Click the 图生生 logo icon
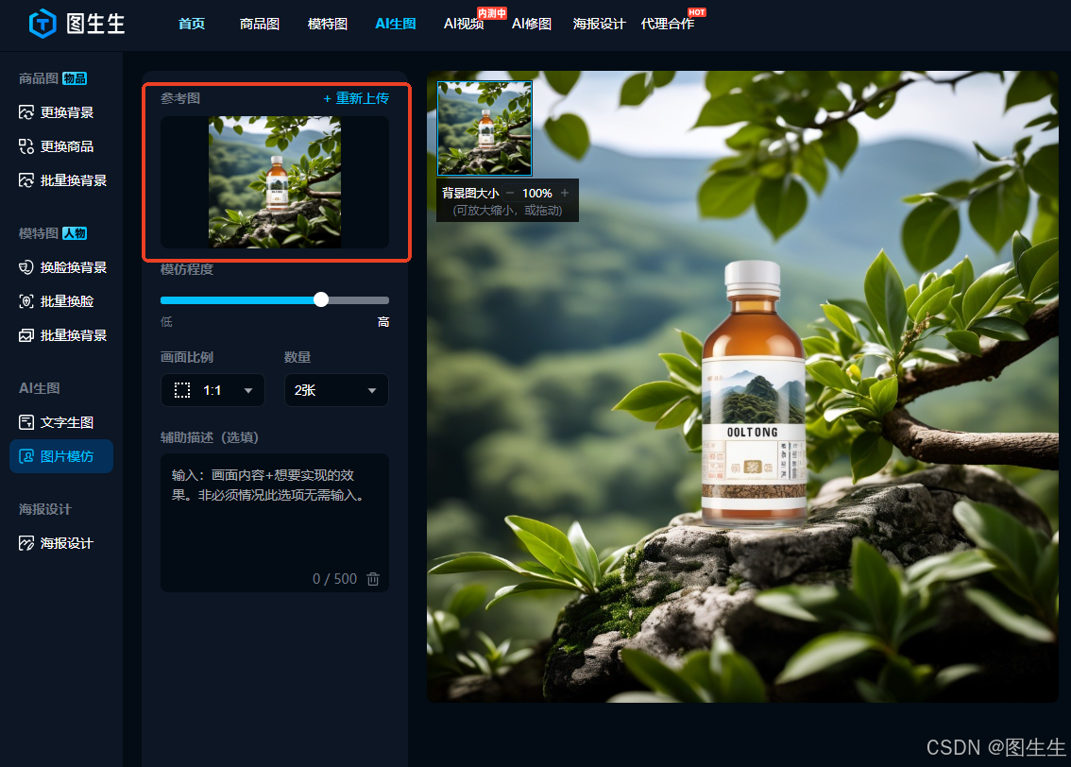 coord(42,24)
